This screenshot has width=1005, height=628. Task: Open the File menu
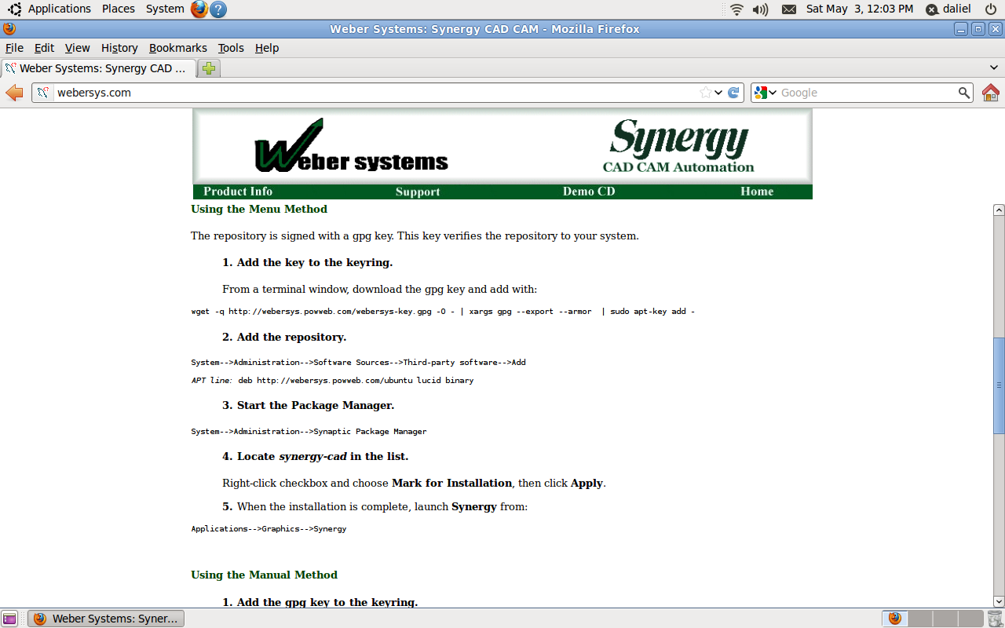[x=14, y=48]
